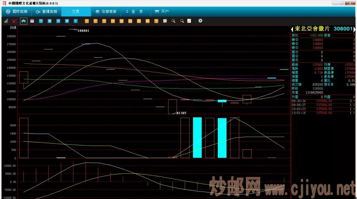This screenshot has width=357, height=199.
Task: Choose the weekly 周 period button
Action: point(49,21)
